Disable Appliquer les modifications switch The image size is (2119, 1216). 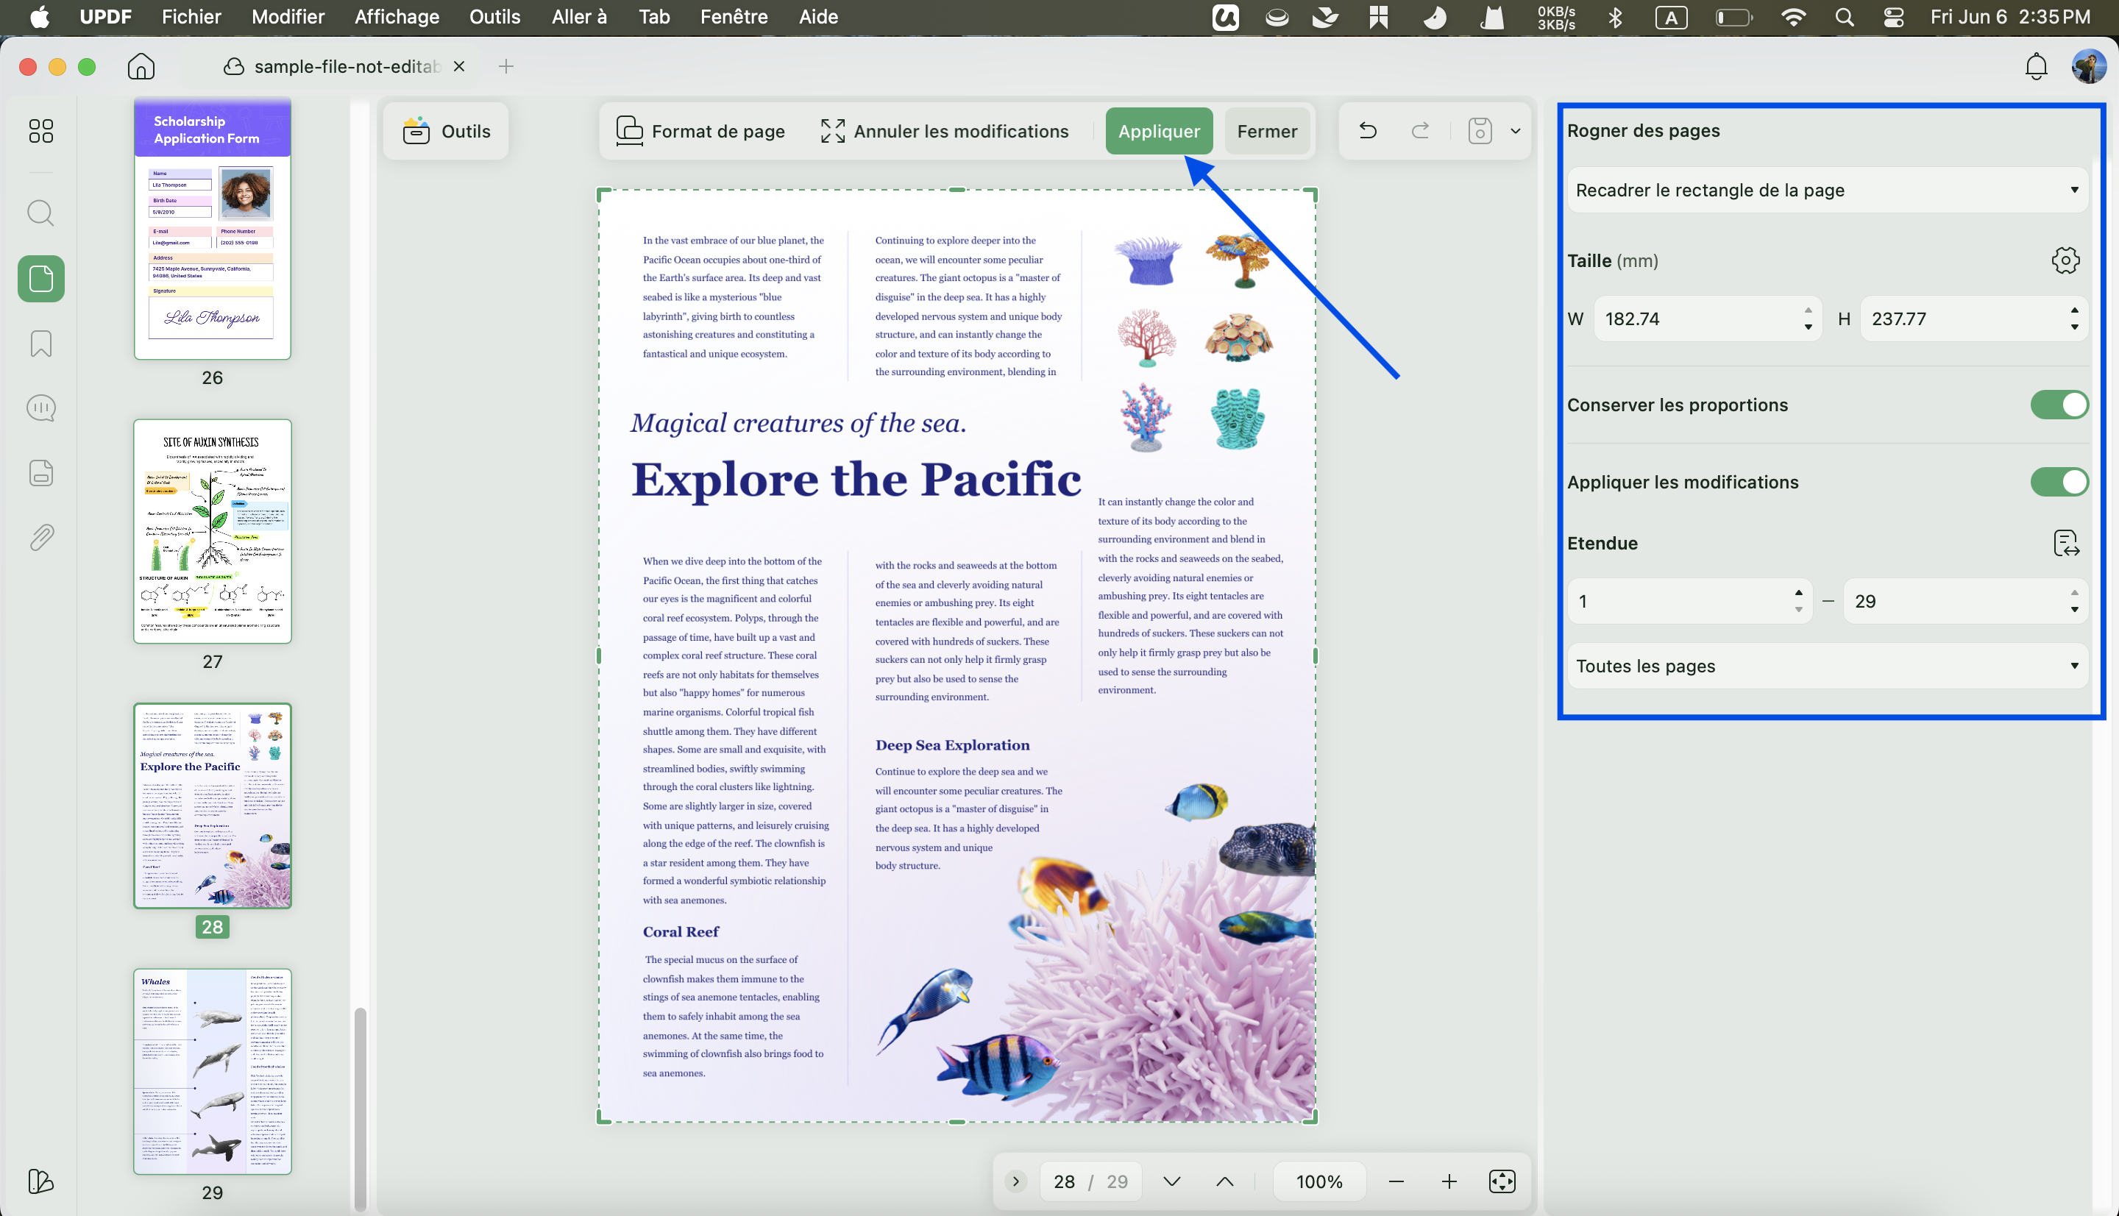coord(2059,482)
